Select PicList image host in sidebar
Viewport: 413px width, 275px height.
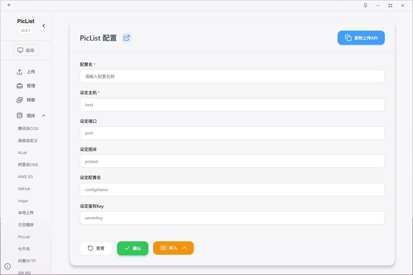[x=24, y=237]
